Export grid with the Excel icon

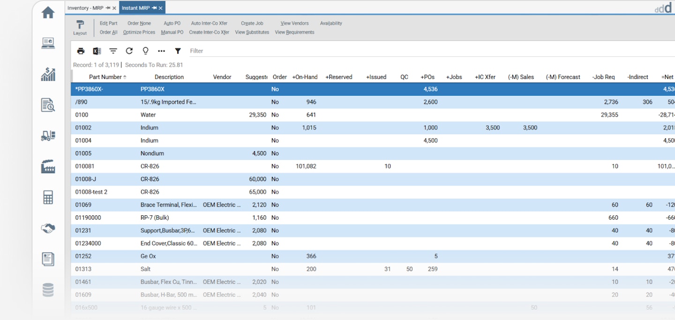[x=97, y=51]
